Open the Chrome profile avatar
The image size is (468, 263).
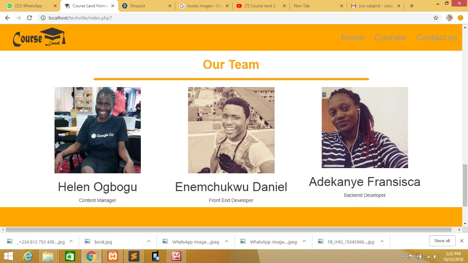click(449, 18)
